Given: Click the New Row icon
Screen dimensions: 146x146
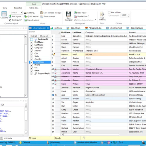Looking at the screenshot, I should point(75,13).
